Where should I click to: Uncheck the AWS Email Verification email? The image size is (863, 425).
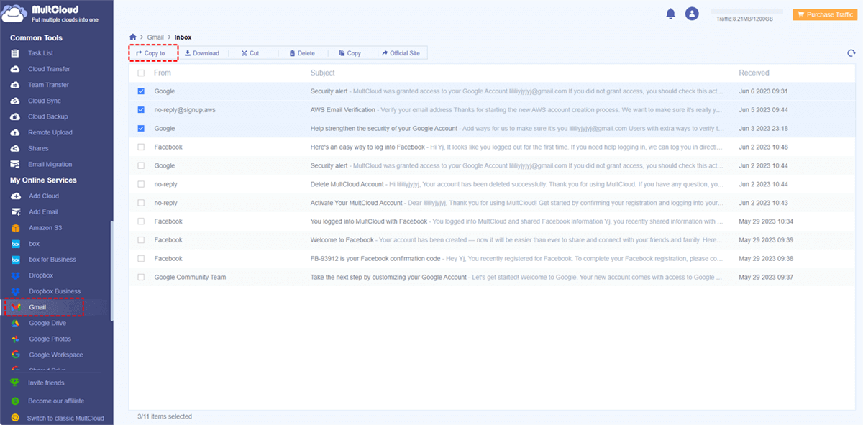141,109
